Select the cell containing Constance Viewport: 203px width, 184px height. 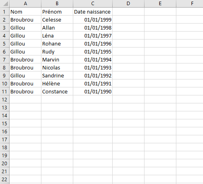(x=57, y=91)
